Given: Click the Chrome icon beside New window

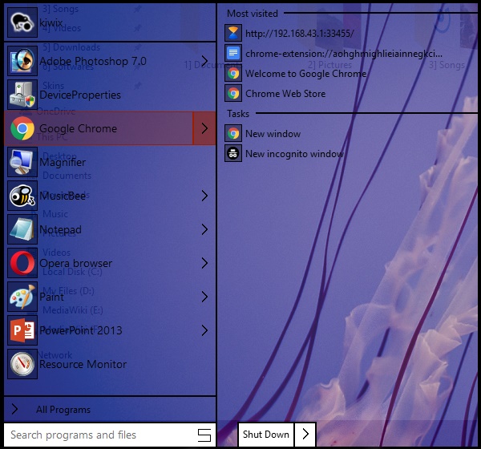Looking at the screenshot, I should 233,133.
